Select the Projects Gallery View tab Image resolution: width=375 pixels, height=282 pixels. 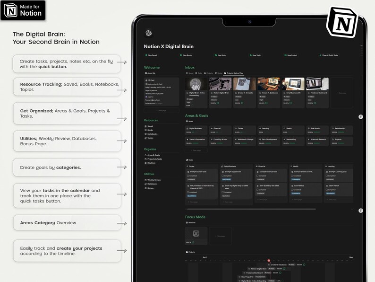pos(234,73)
